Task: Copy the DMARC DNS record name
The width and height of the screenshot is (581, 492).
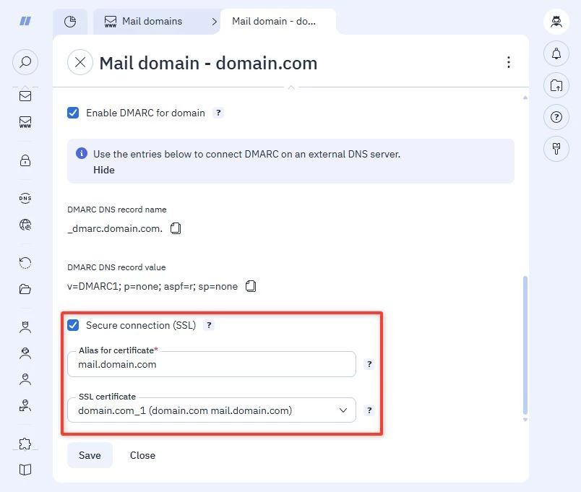Action: coord(176,228)
